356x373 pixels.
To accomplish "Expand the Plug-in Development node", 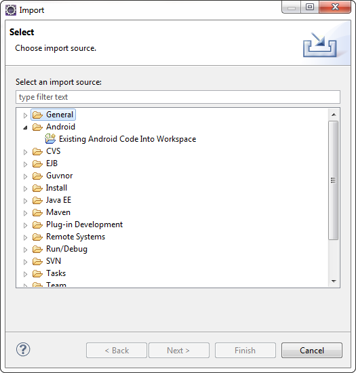I will point(25,225).
